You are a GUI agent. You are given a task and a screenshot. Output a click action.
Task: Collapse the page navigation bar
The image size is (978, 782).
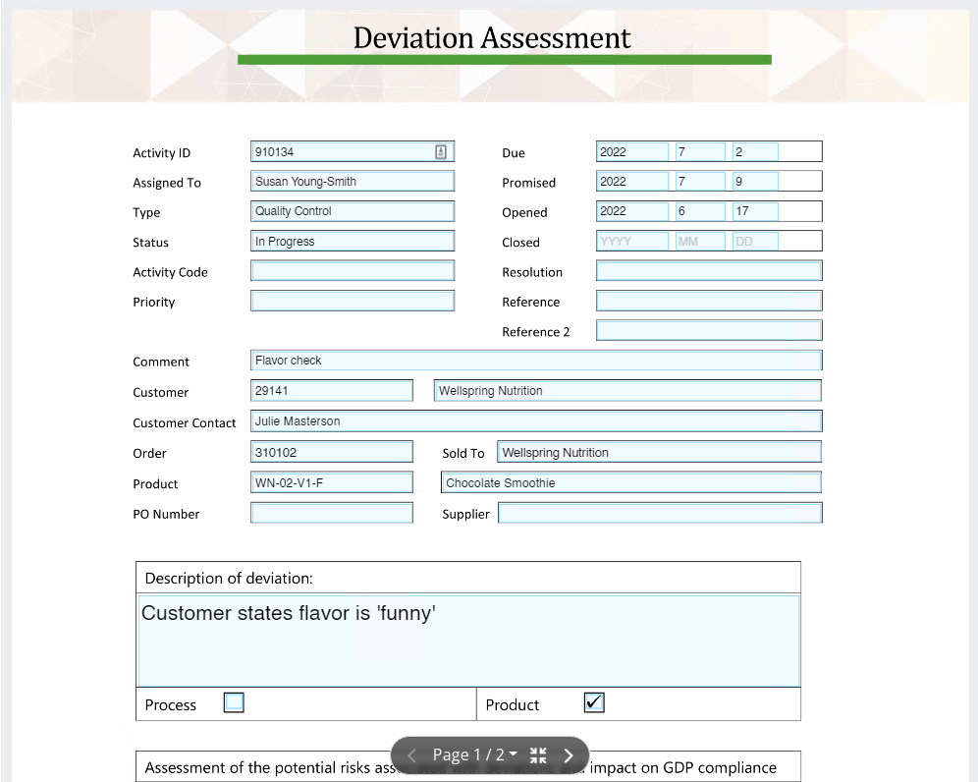point(537,754)
